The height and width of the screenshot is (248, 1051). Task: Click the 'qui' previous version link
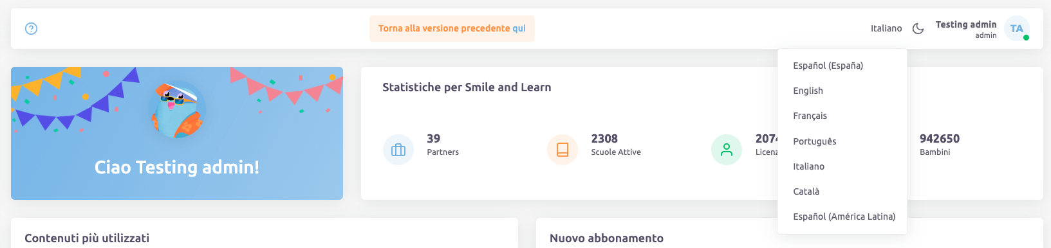(x=519, y=28)
